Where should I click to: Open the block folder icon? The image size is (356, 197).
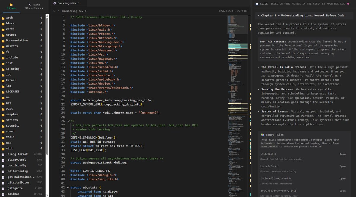(x=3, y=23)
